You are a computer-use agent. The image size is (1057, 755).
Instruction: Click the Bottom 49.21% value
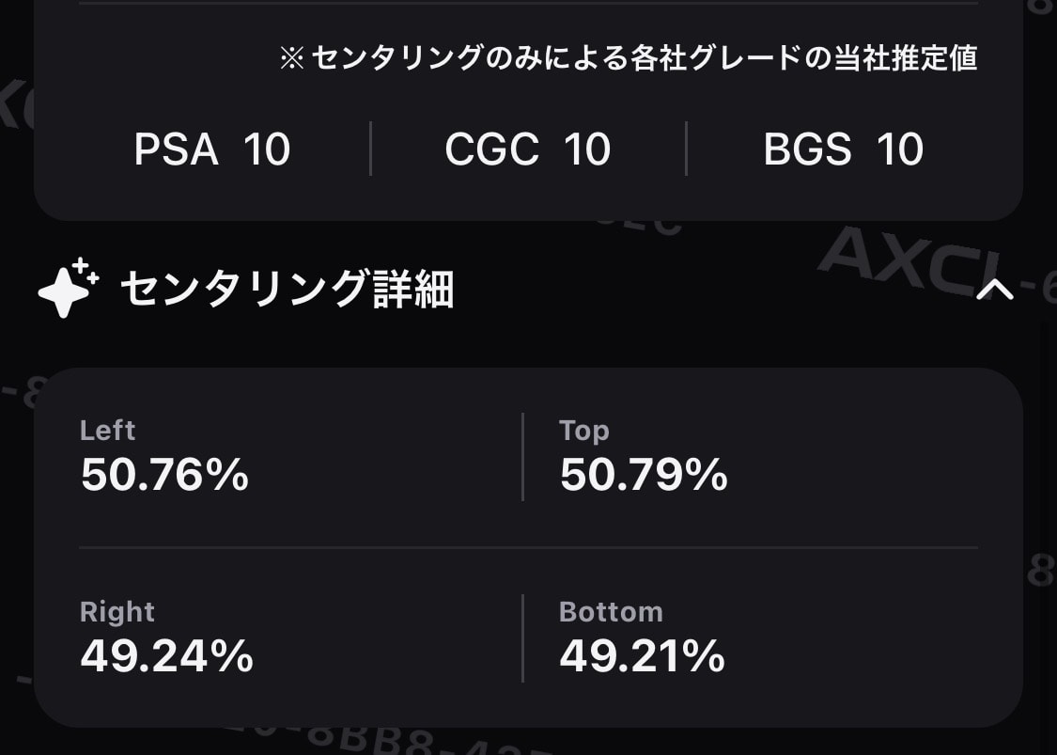click(642, 656)
